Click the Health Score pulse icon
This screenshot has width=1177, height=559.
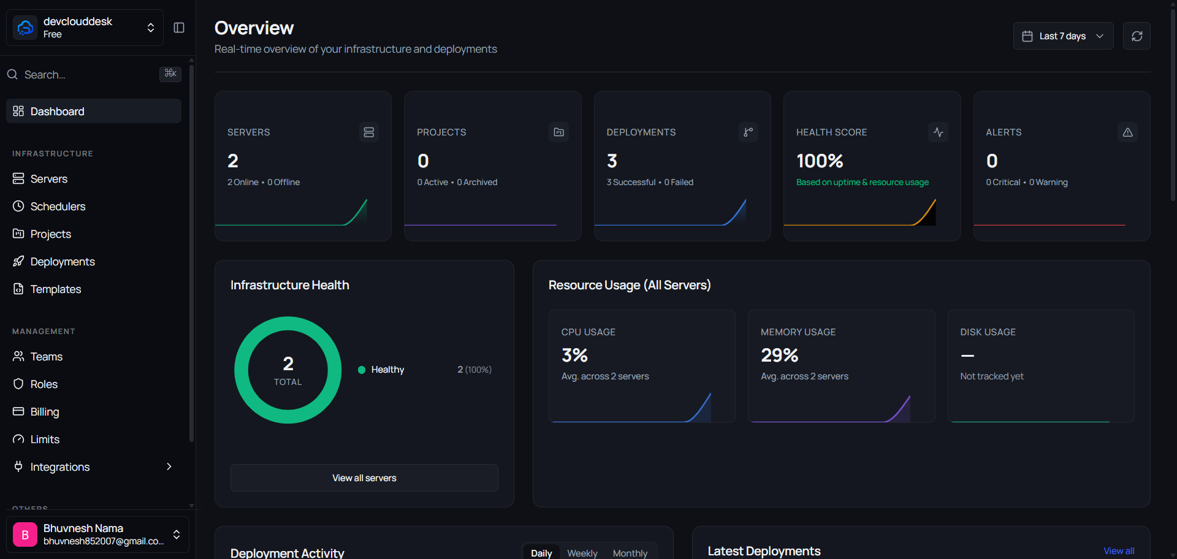(x=938, y=132)
